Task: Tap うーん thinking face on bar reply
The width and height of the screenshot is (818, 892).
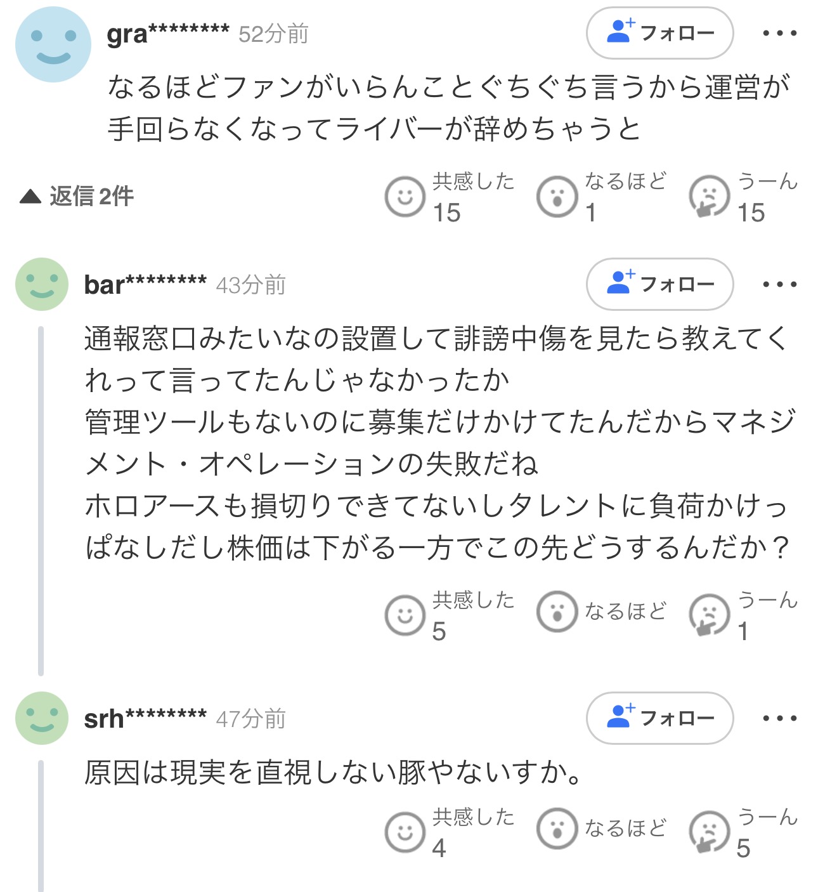Action: [709, 615]
